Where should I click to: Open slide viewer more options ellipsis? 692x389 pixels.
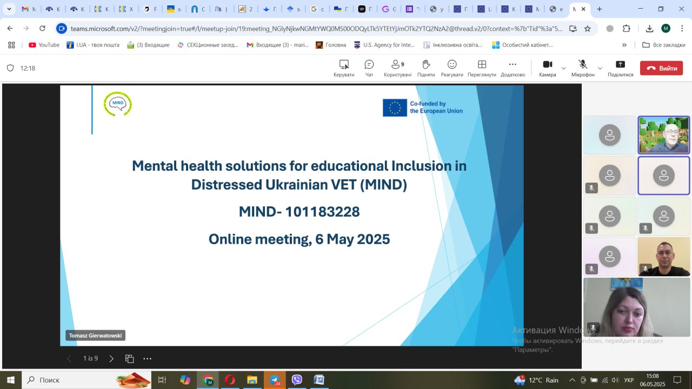click(x=147, y=359)
